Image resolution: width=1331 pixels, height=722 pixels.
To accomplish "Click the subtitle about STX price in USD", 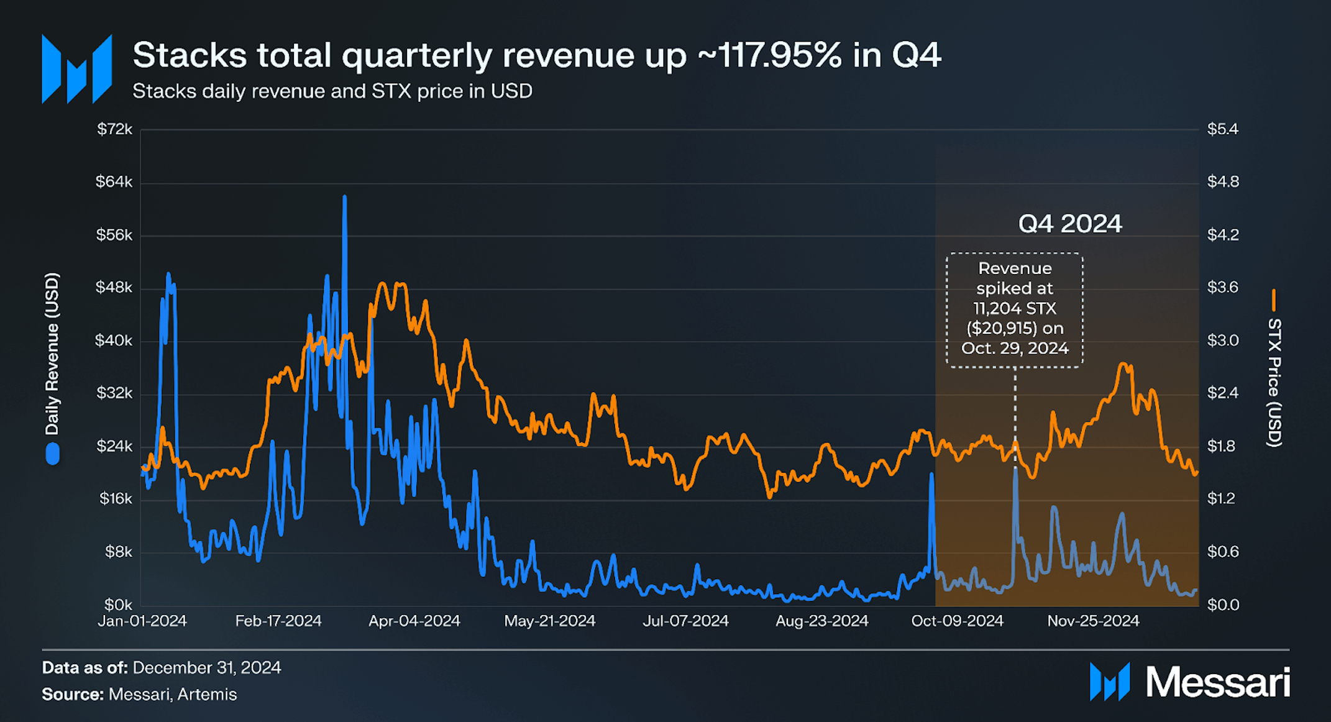I will click(x=332, y=91).
